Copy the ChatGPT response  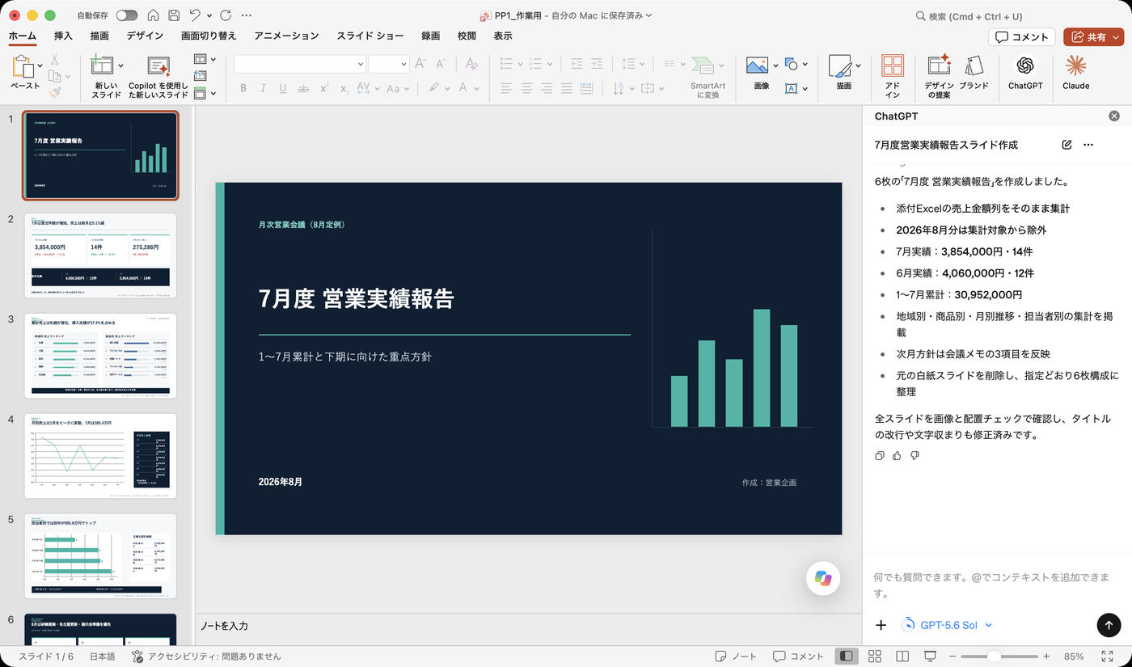[x=880, y=456]
